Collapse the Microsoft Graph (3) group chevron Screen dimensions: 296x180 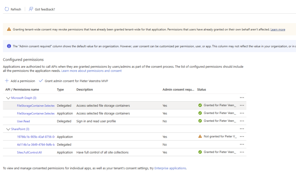pos(8,98)
